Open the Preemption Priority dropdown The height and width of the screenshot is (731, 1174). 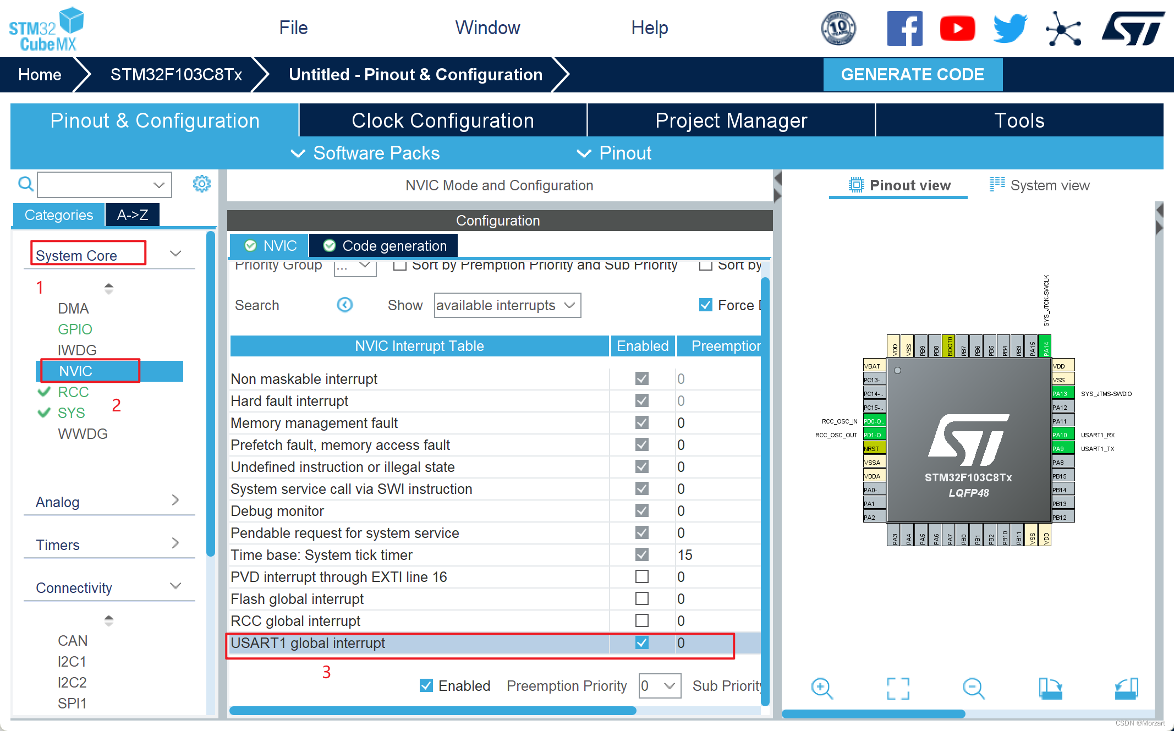tap(660, 686)
